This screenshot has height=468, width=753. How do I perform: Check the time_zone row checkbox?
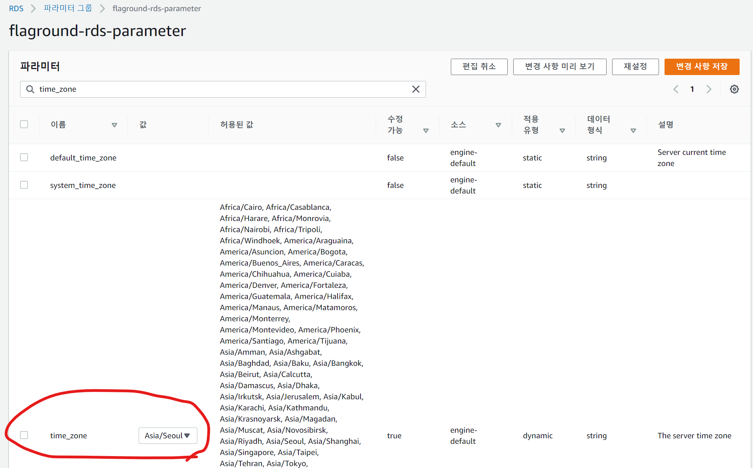click(24, 435)
